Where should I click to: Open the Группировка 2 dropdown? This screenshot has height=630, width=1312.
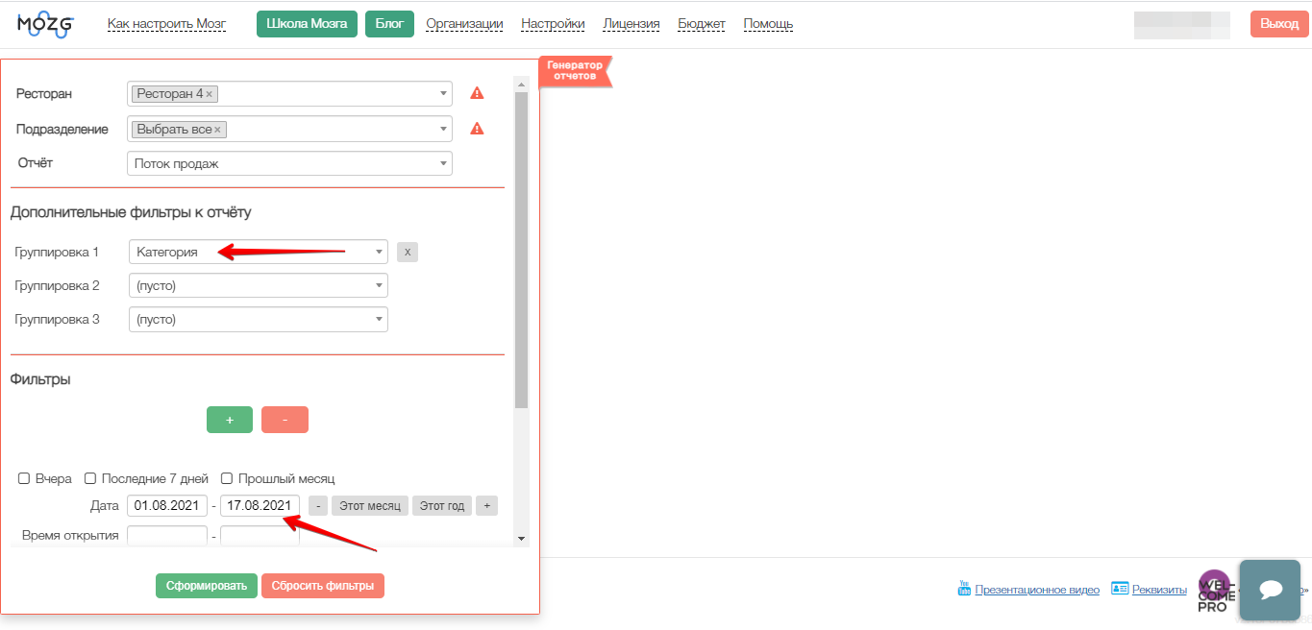tap(258, 286)
